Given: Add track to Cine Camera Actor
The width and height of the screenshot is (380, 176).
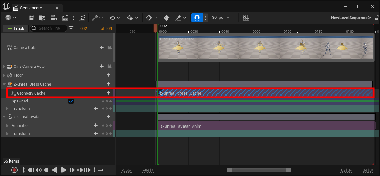Looking at the screenshot, I should (x=102, y=66).
